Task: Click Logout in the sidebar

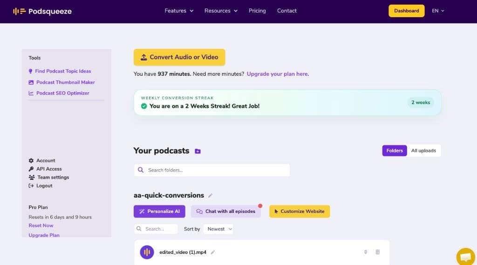Action: pos(41,186)
